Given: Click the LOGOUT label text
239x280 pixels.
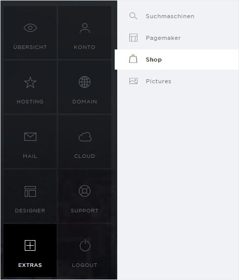Looking at the screenshot, I should (84, 265).
